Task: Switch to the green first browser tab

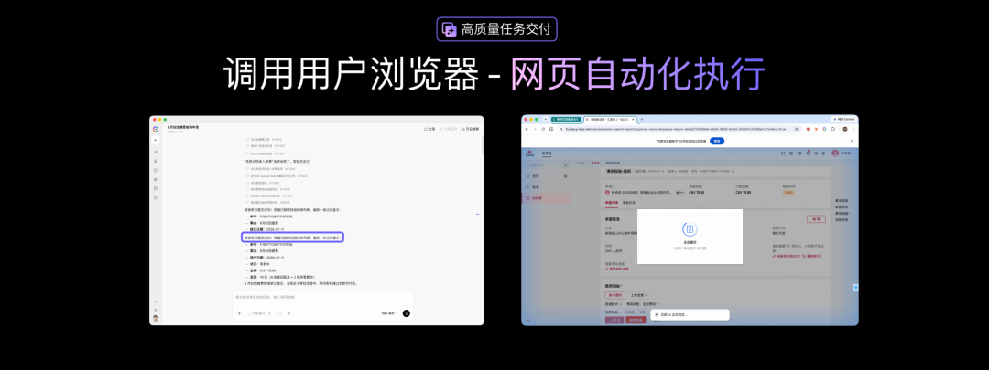Action: coord(567,119)
